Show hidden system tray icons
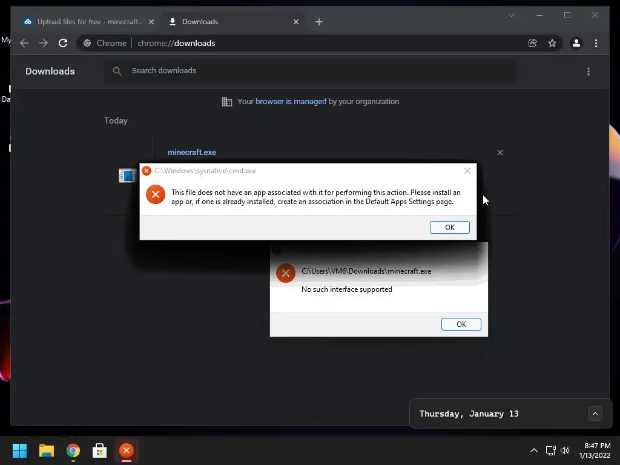 533,450
